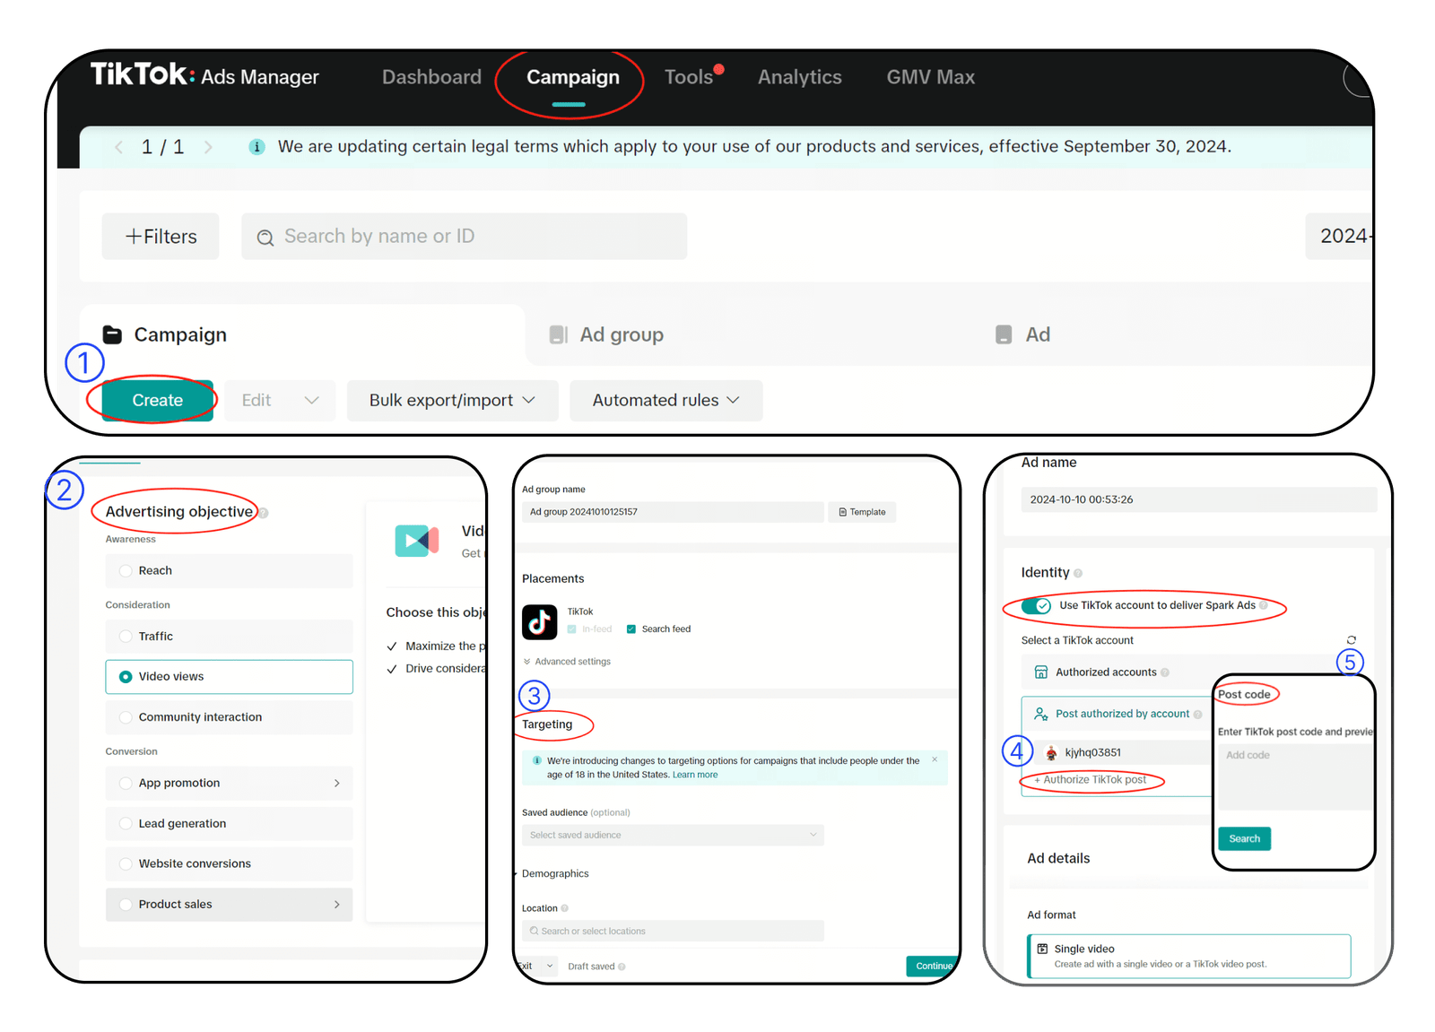Click the refresh icon beside Select a TikTok account
Screen dimensions: 1435x1032
1351,640
